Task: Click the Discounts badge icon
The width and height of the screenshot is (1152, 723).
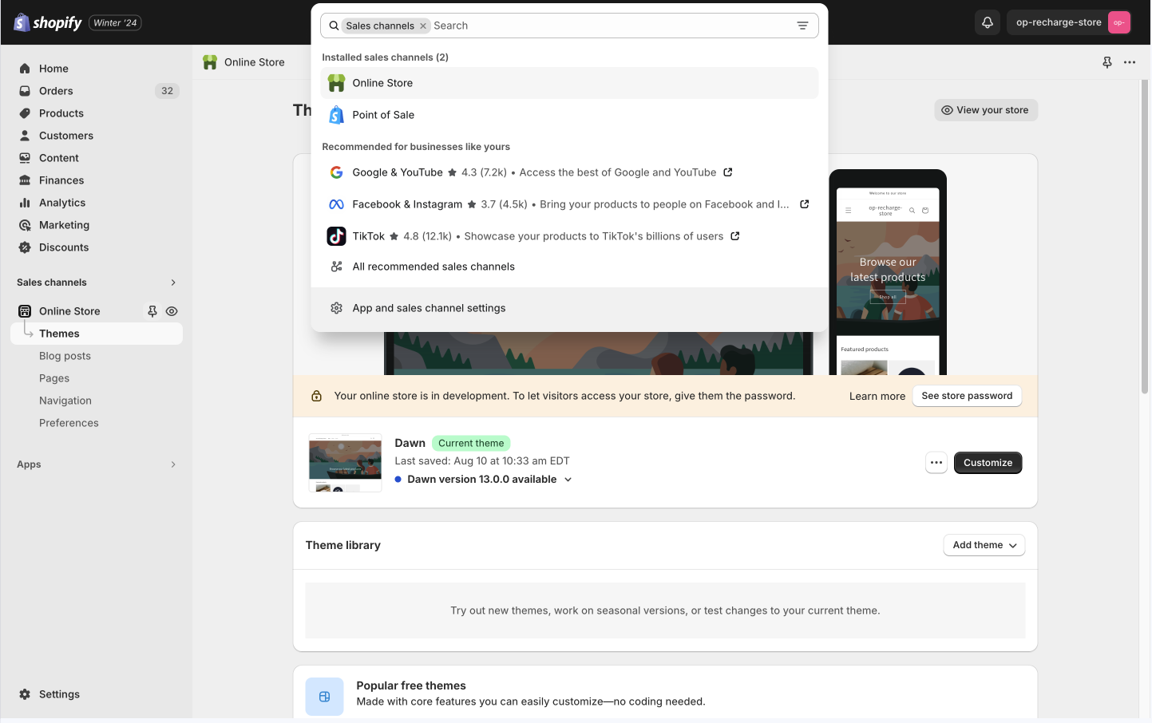Action: [x=25, y=247]
